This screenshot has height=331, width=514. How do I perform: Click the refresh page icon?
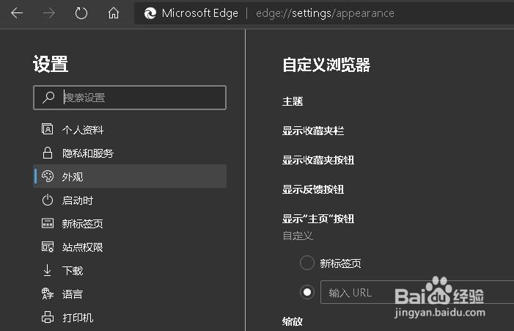pyautogui.click(x=81, y=13)
